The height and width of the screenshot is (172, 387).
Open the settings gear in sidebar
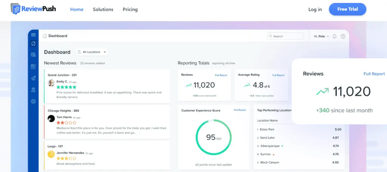pos(33,101)
